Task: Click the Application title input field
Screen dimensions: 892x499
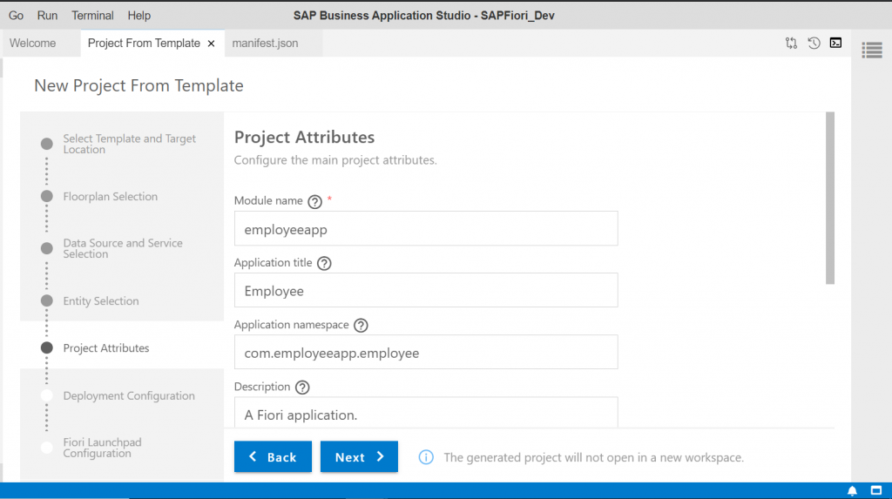Action: click(x=426, y=290)
